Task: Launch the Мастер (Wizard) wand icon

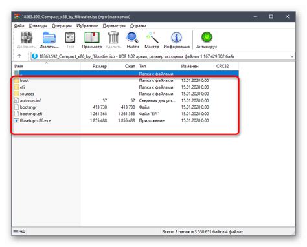Action: click(152, 38)
